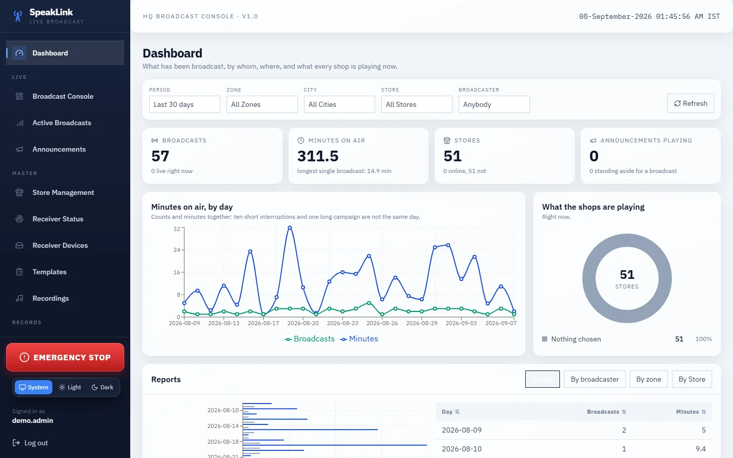Open the Period dropdown showing Last 30 days
Image resolution: width=733 pixels, height=458 pixels.
185,104
